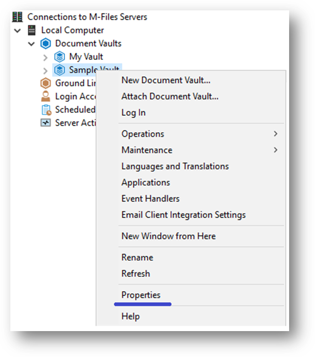This screenshot has width=315, height=357.
Task: Open Email Client Integration Settings
Action: (184, 215)
